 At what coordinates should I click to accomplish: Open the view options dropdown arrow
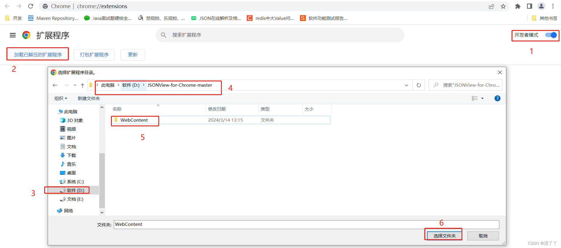[482, 98]
